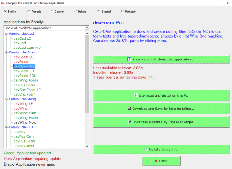
Task: Click the info icon on Show more info button
Action: point(129,59)
